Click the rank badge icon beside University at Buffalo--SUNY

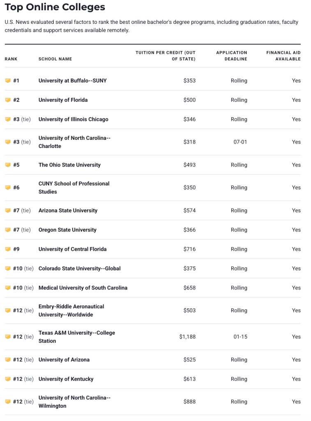click(x=7, y=81)
